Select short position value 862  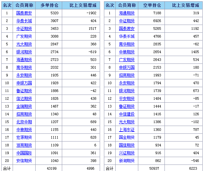pos(158,161)
